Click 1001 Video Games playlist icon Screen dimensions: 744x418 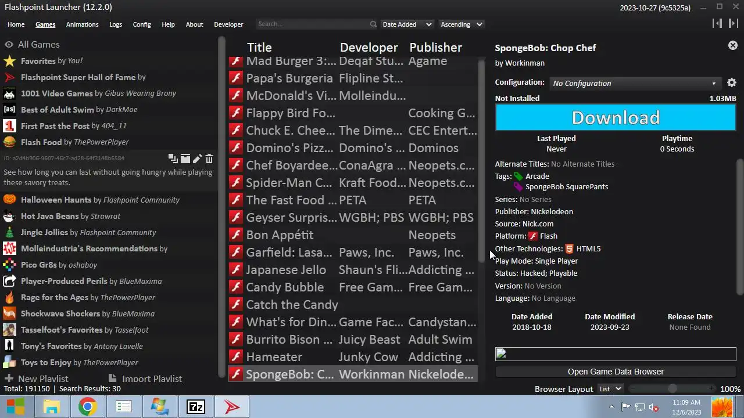click(9, 93)
